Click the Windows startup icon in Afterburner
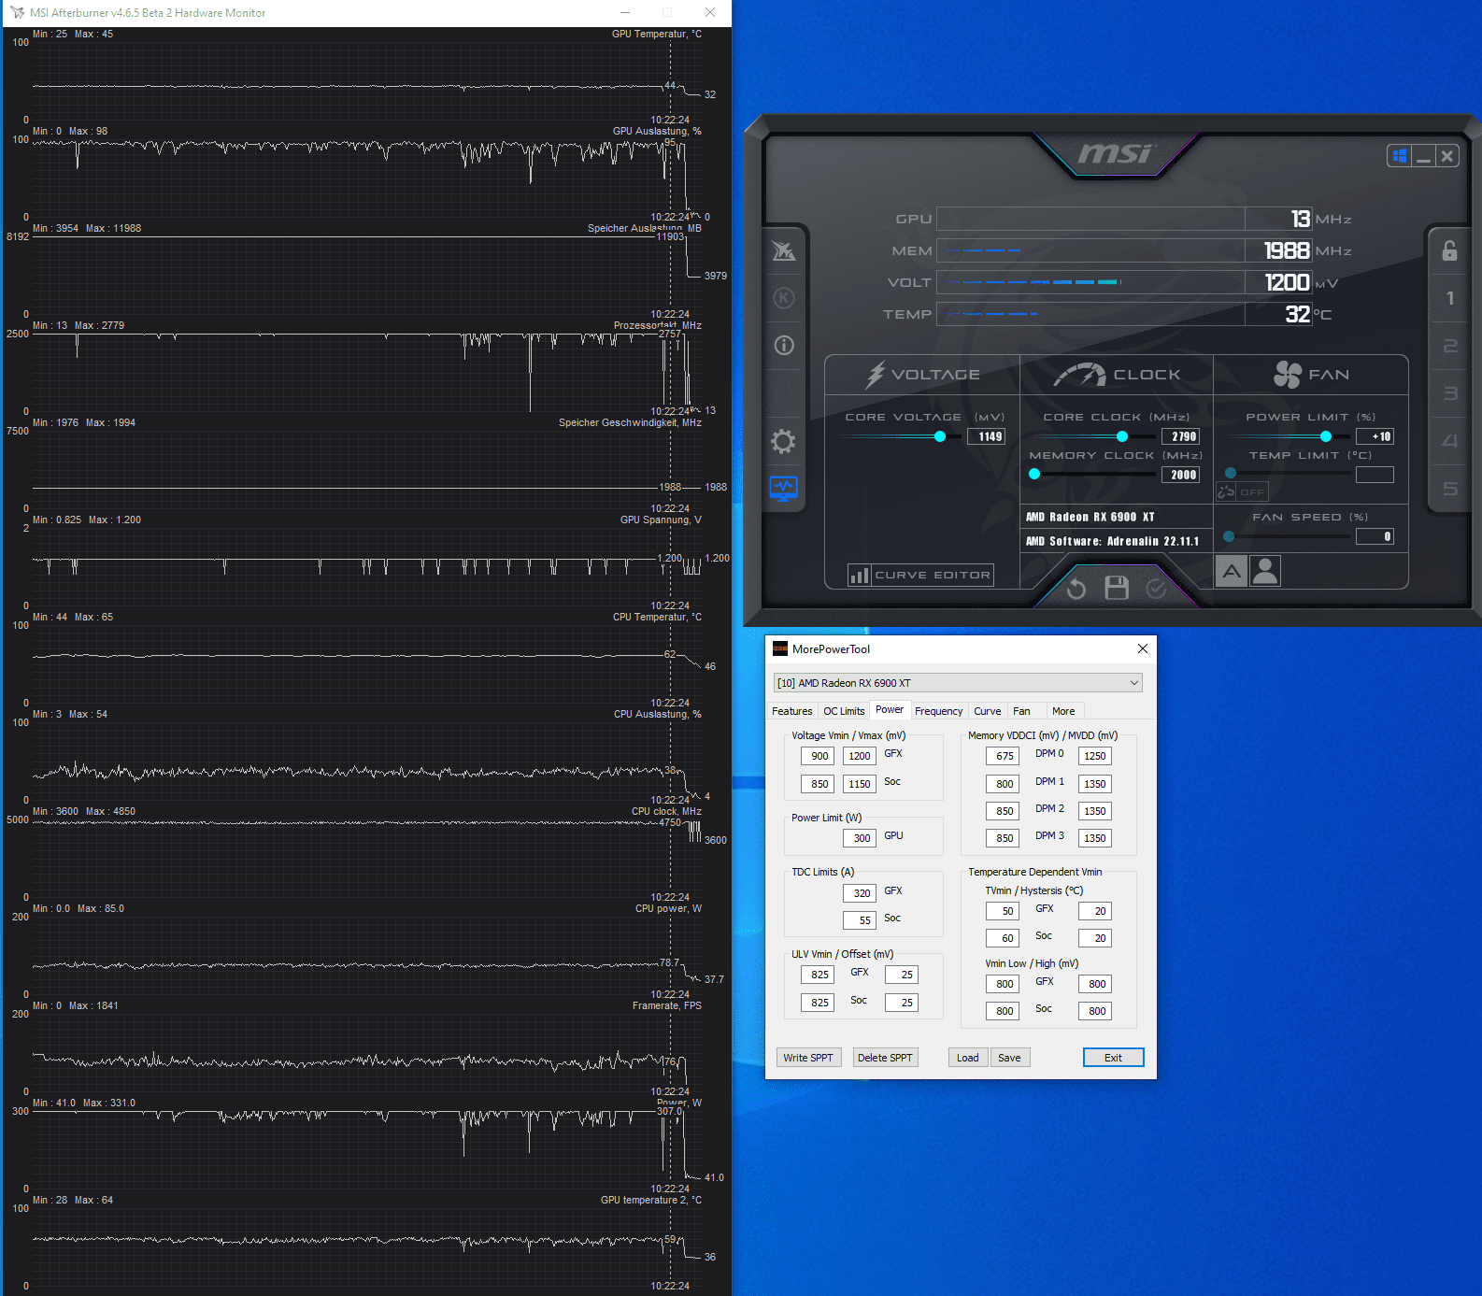The width and height of the screenshot is (1482, 1296). point(1399,156)
